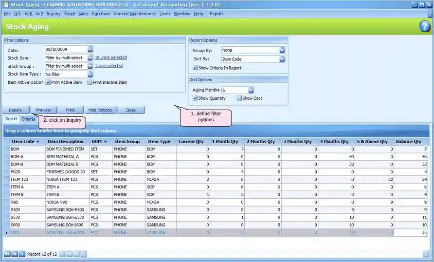The width and height of the screenshot is (434, 262).
Task: Enable Print Inactive Item checkbox
Action: pos(90,82)
